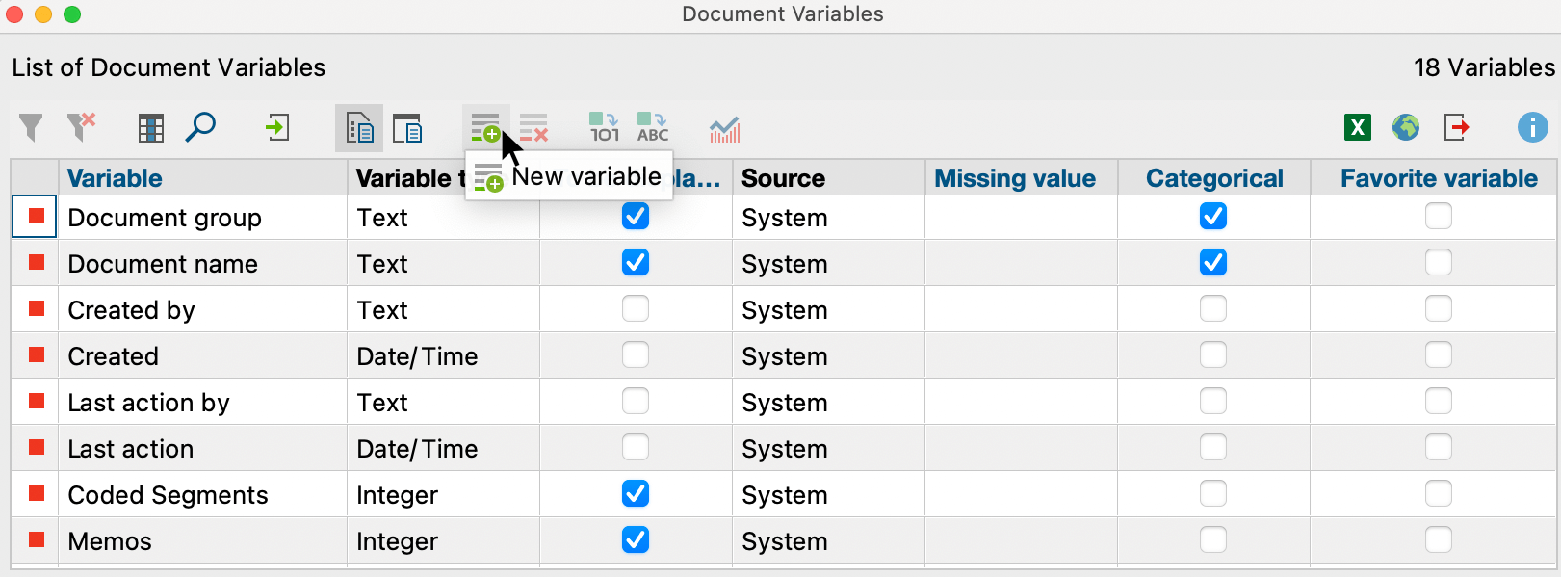Click the import variables green arrow icon
Image resolution: width=1561 pixels, height=577 pixels.
coord(277,127)
